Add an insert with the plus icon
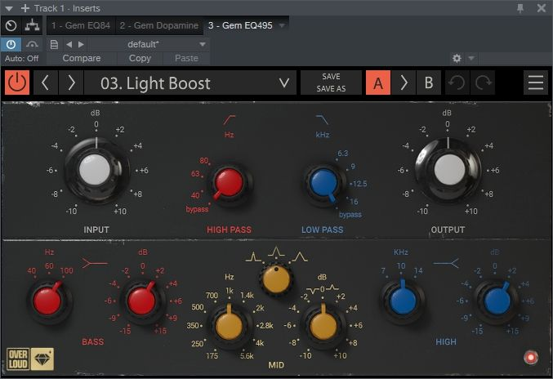Viewport: 553px width, 379px height. click(25, 8)
